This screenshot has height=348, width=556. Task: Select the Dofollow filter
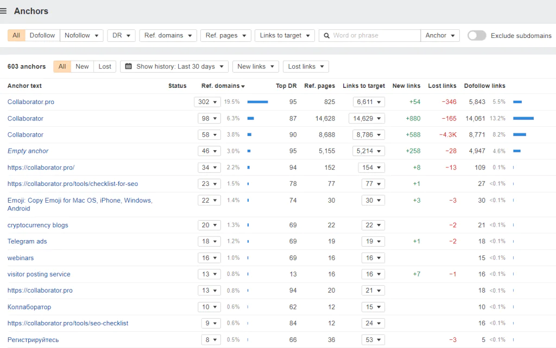coord(42,36)
